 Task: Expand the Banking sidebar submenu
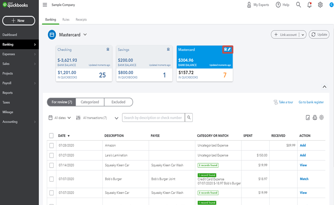pos(35,45)
